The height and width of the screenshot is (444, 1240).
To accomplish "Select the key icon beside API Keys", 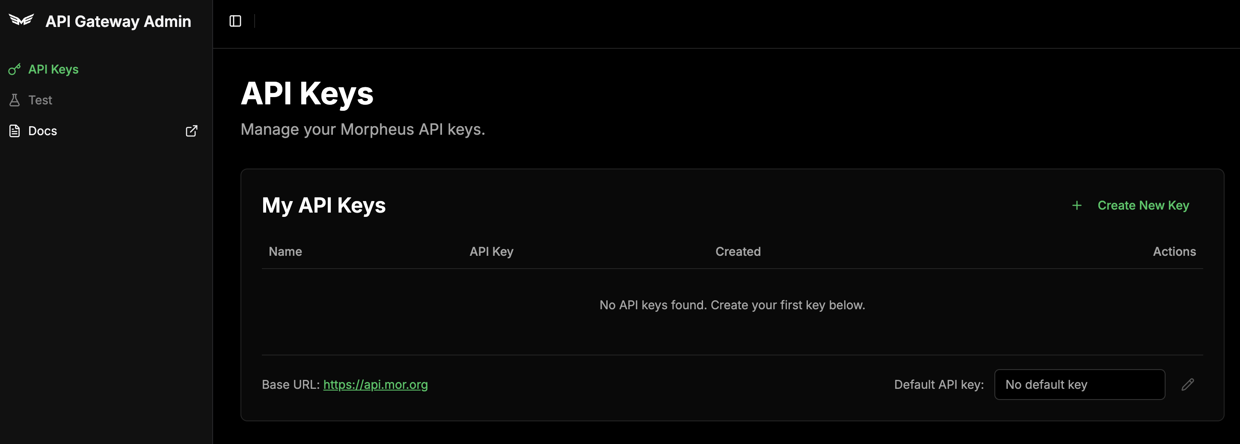I will [14, 69].
